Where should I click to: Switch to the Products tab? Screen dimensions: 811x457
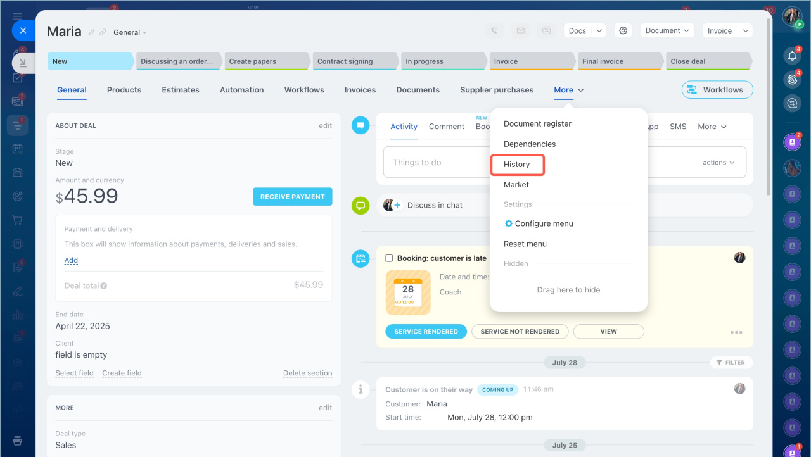[124, 90]
